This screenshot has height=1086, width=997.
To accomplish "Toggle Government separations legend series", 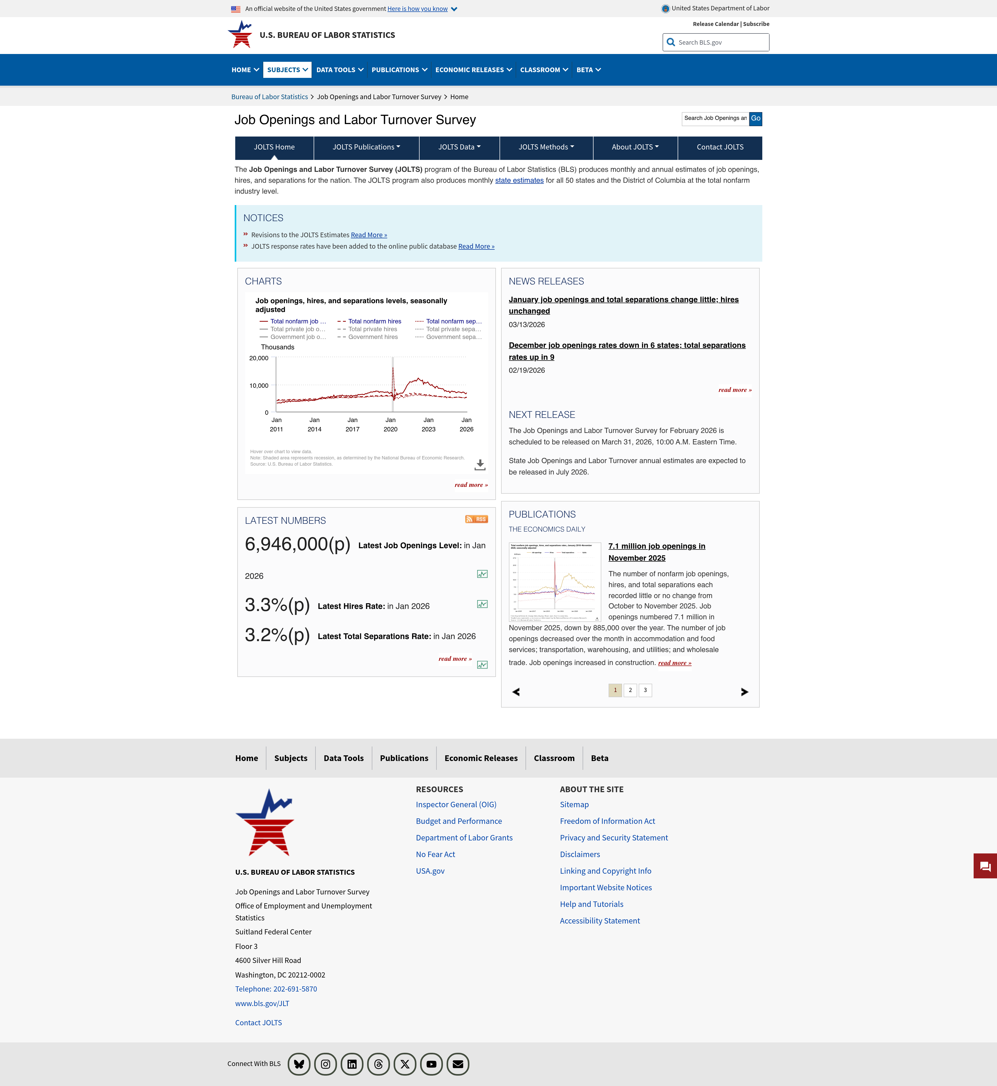I will click(449, 337).
